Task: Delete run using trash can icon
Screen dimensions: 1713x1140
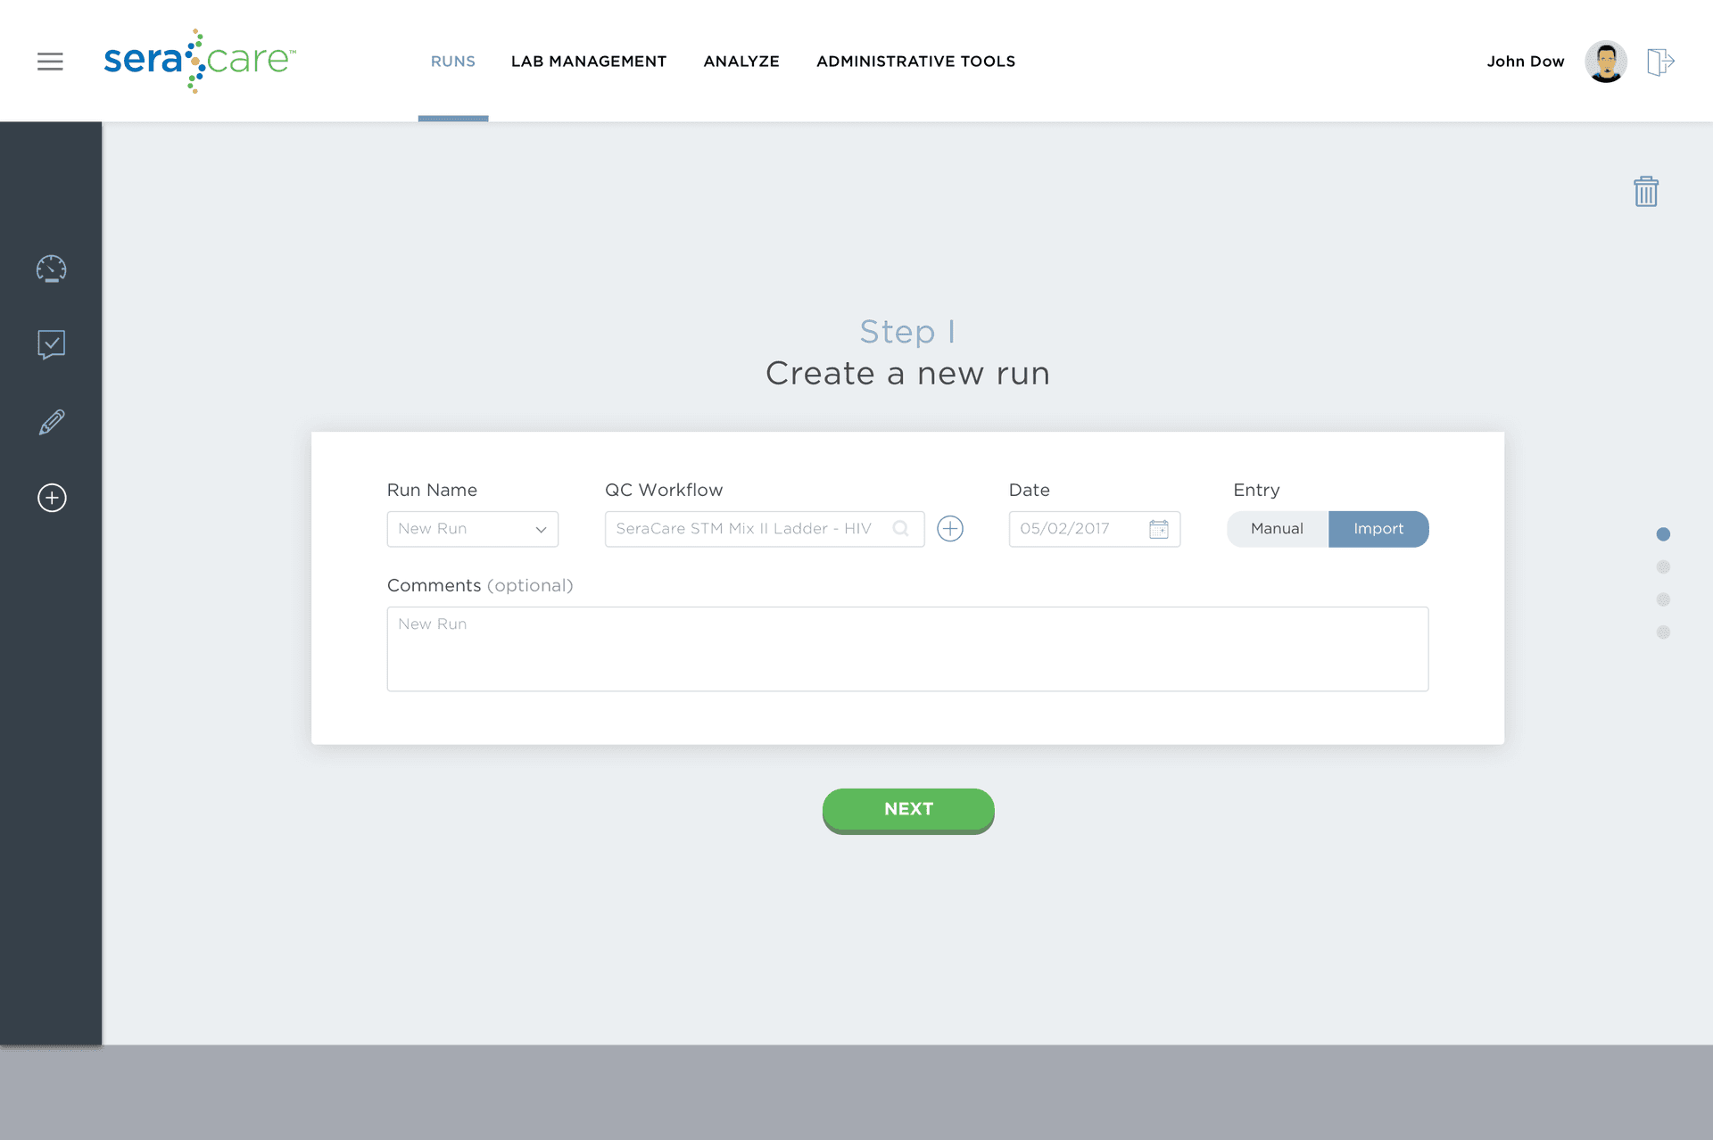Action: (1645, 192)
